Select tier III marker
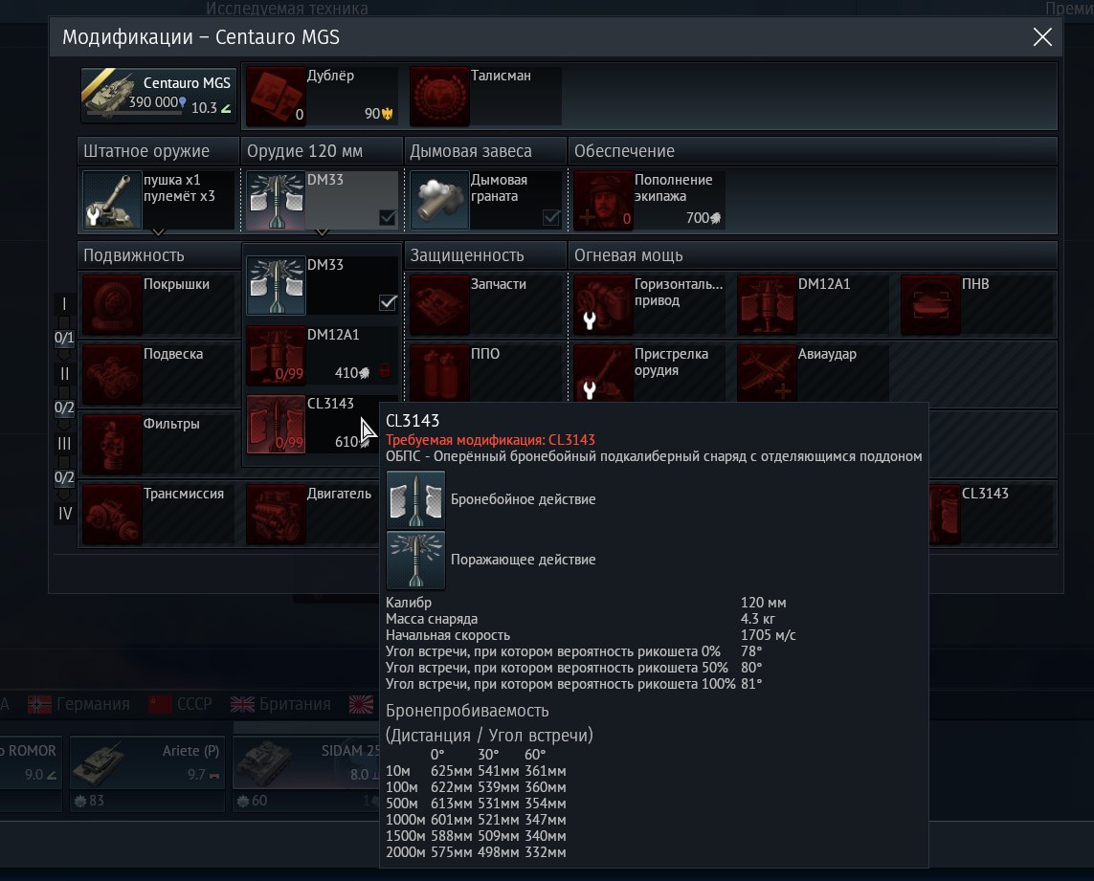1094x881 pixels. click(64, 444)
